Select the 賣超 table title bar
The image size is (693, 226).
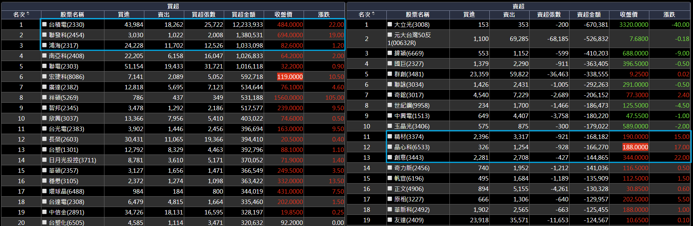518,6
